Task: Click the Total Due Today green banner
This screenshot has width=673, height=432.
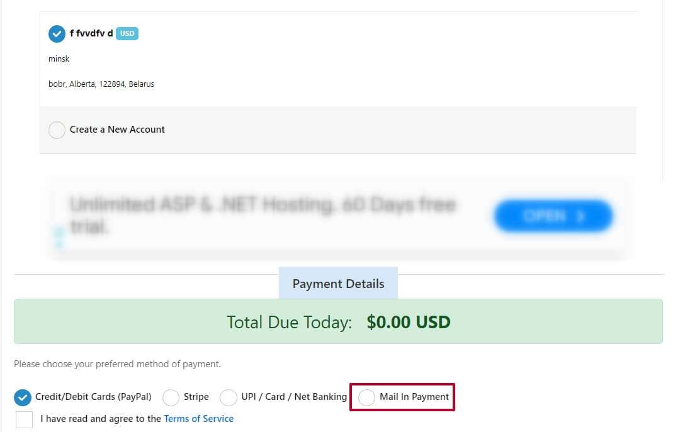Action: pos(338,321)
